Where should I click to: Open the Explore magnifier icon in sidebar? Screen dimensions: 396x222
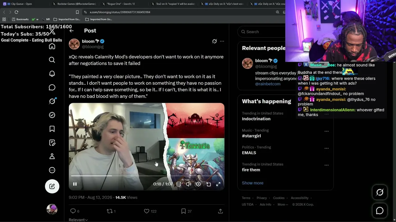point(52,60)
